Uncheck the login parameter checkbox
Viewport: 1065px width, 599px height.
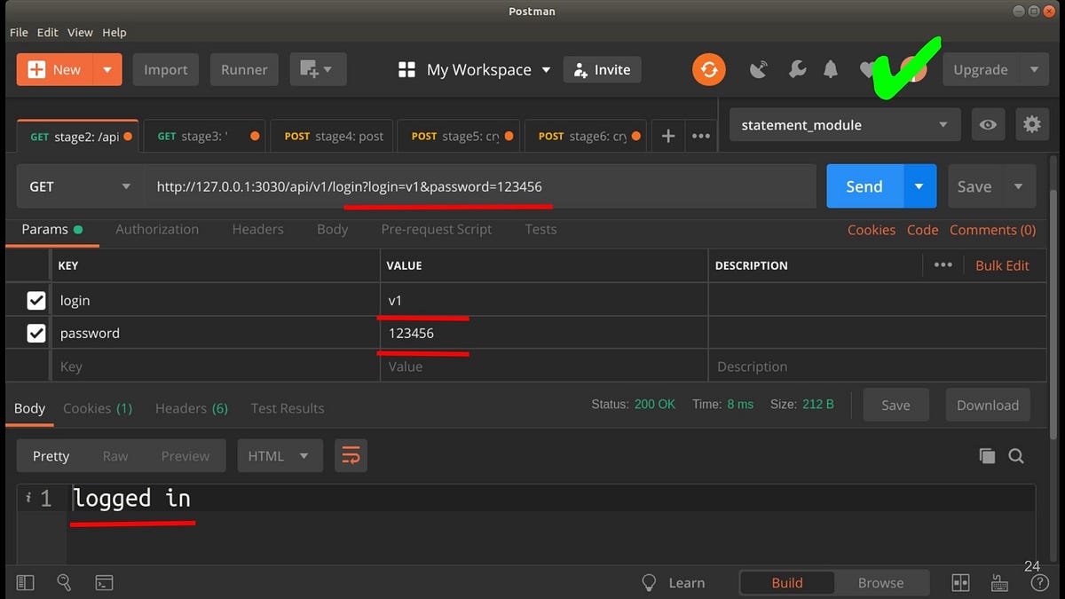coord(36,301)
